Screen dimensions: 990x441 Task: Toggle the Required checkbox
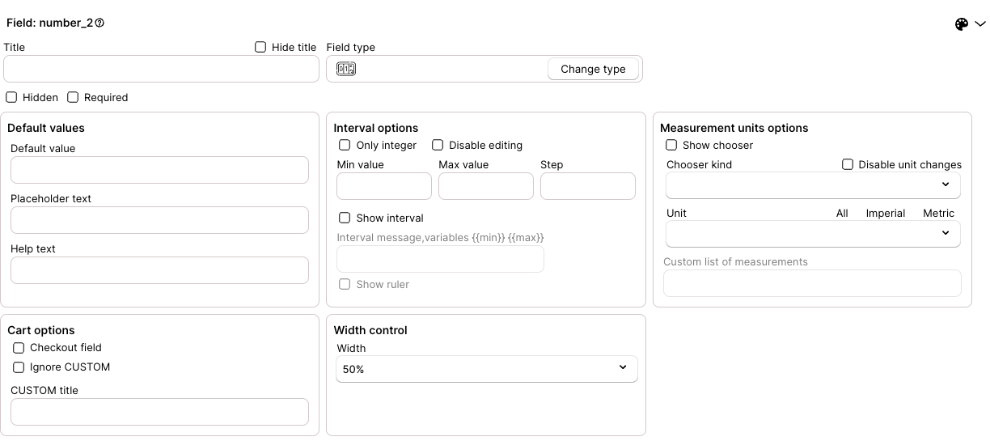click(x=73, y=97)
